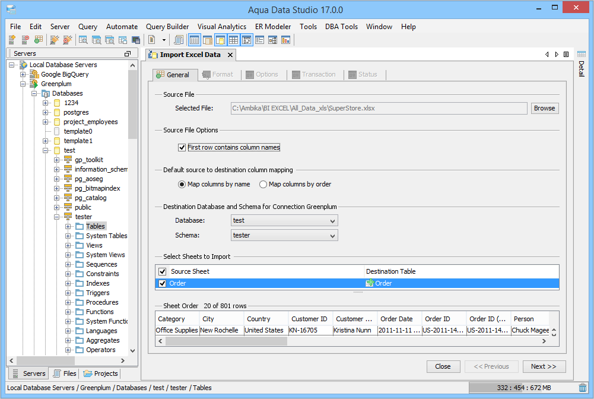This screenshot has width=594, height=399.
Task: Click the Customer ID column header
Action: tap(309, 319)
